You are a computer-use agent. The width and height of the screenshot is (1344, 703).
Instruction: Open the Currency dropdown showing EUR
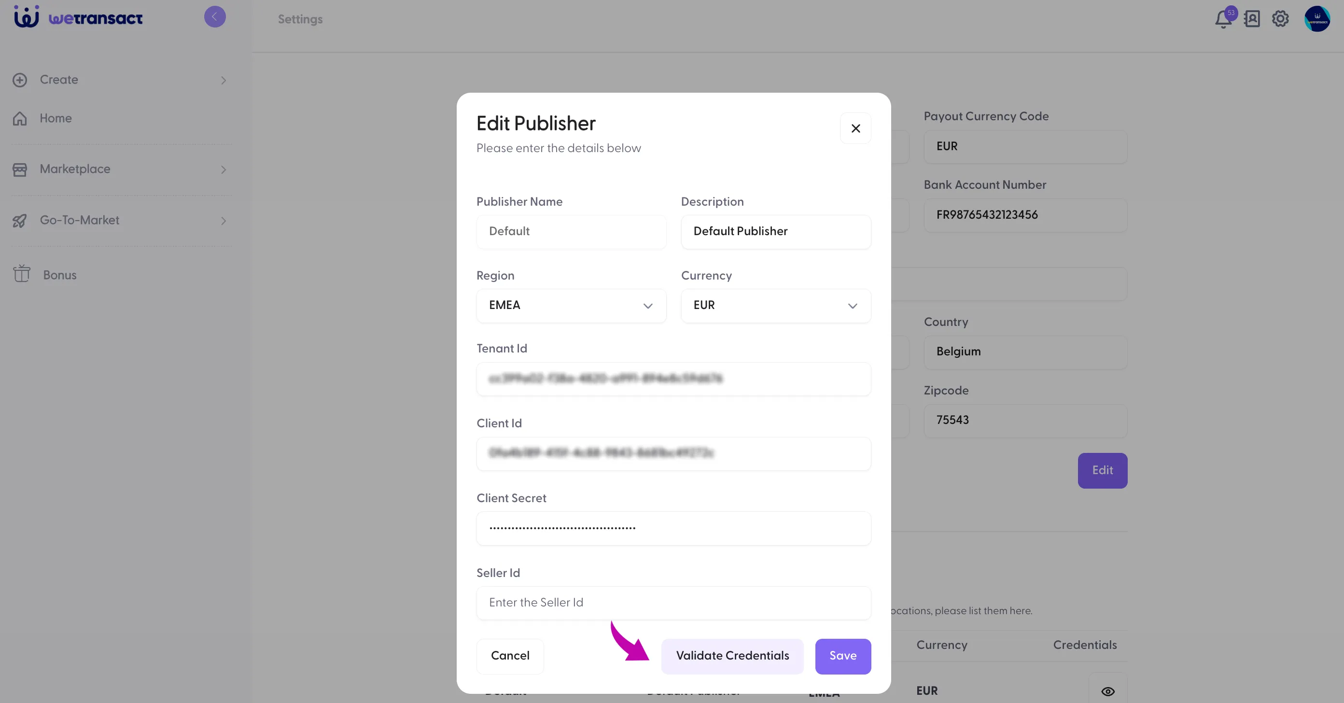coord(776,305)
